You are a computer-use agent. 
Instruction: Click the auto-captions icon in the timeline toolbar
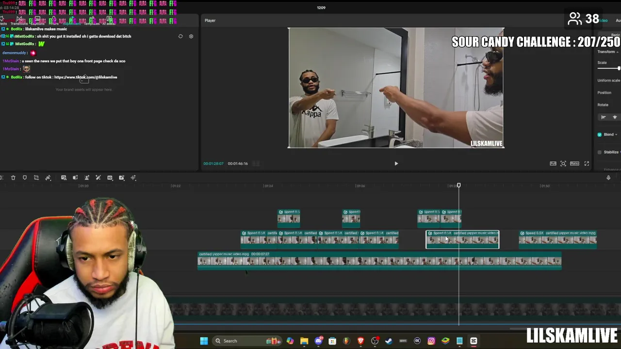(x=64, y=178)
